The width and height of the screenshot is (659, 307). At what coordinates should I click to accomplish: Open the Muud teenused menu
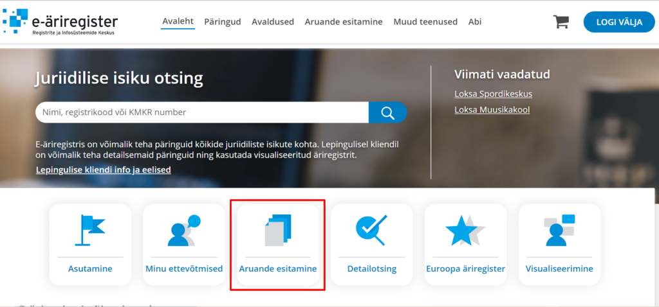click(x=425, y=22)
